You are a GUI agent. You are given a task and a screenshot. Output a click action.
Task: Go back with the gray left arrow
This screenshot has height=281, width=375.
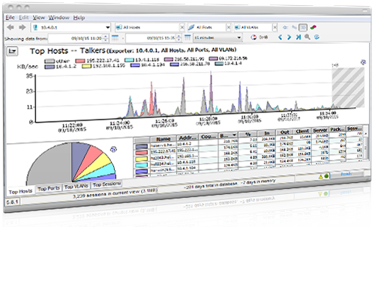[10, 27]
